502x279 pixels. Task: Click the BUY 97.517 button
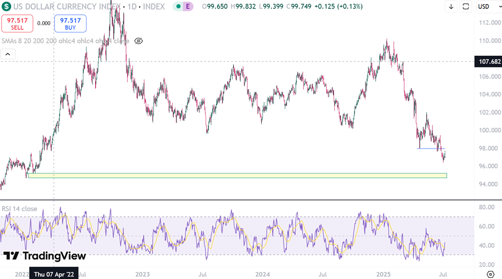click(71, 24)
